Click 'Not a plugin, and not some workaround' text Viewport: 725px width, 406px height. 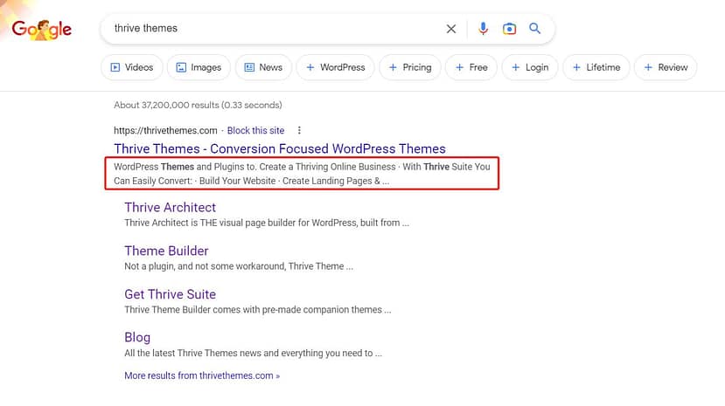(239, 266)
